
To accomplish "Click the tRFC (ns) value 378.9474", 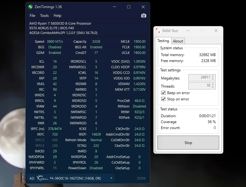I will click(x=55, y=129).
